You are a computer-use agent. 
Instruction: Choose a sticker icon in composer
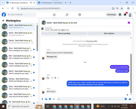coord(50,99)
